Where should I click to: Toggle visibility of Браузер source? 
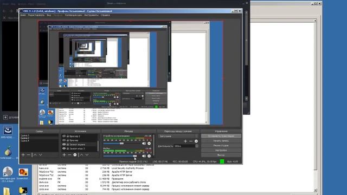[64, 140]
